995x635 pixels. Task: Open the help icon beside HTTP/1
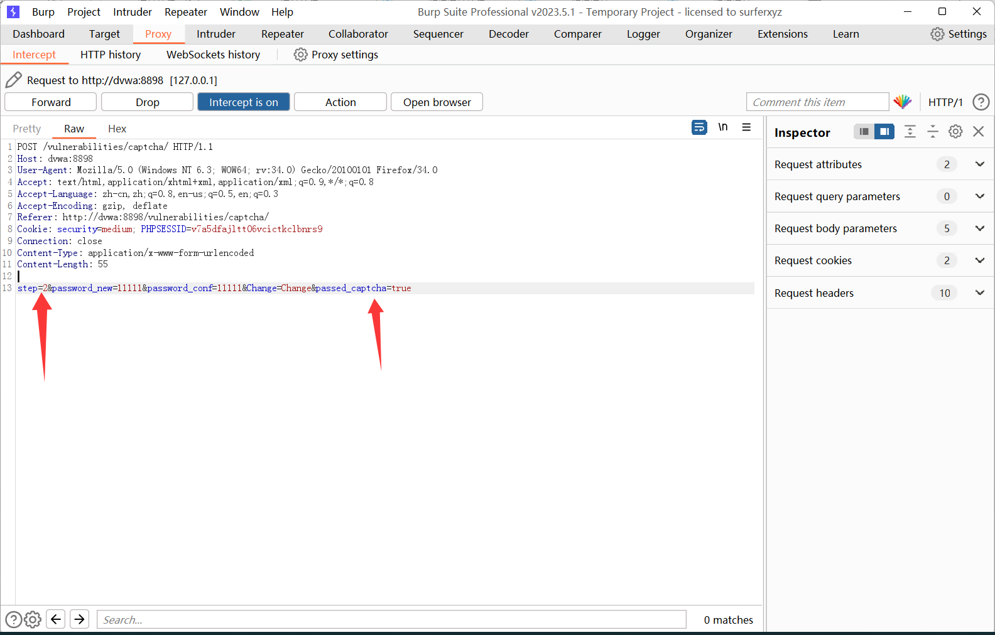981,102
